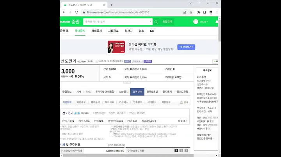
Task: Select the 섹터분석 sub-tab
Action: (x=152, y=103)
